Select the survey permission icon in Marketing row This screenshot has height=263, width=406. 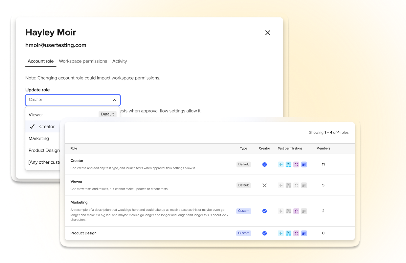click(x=296, y=211)
